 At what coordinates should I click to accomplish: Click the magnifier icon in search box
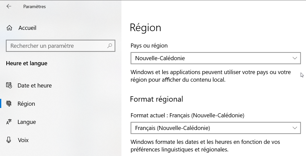(x=110, y=46)
